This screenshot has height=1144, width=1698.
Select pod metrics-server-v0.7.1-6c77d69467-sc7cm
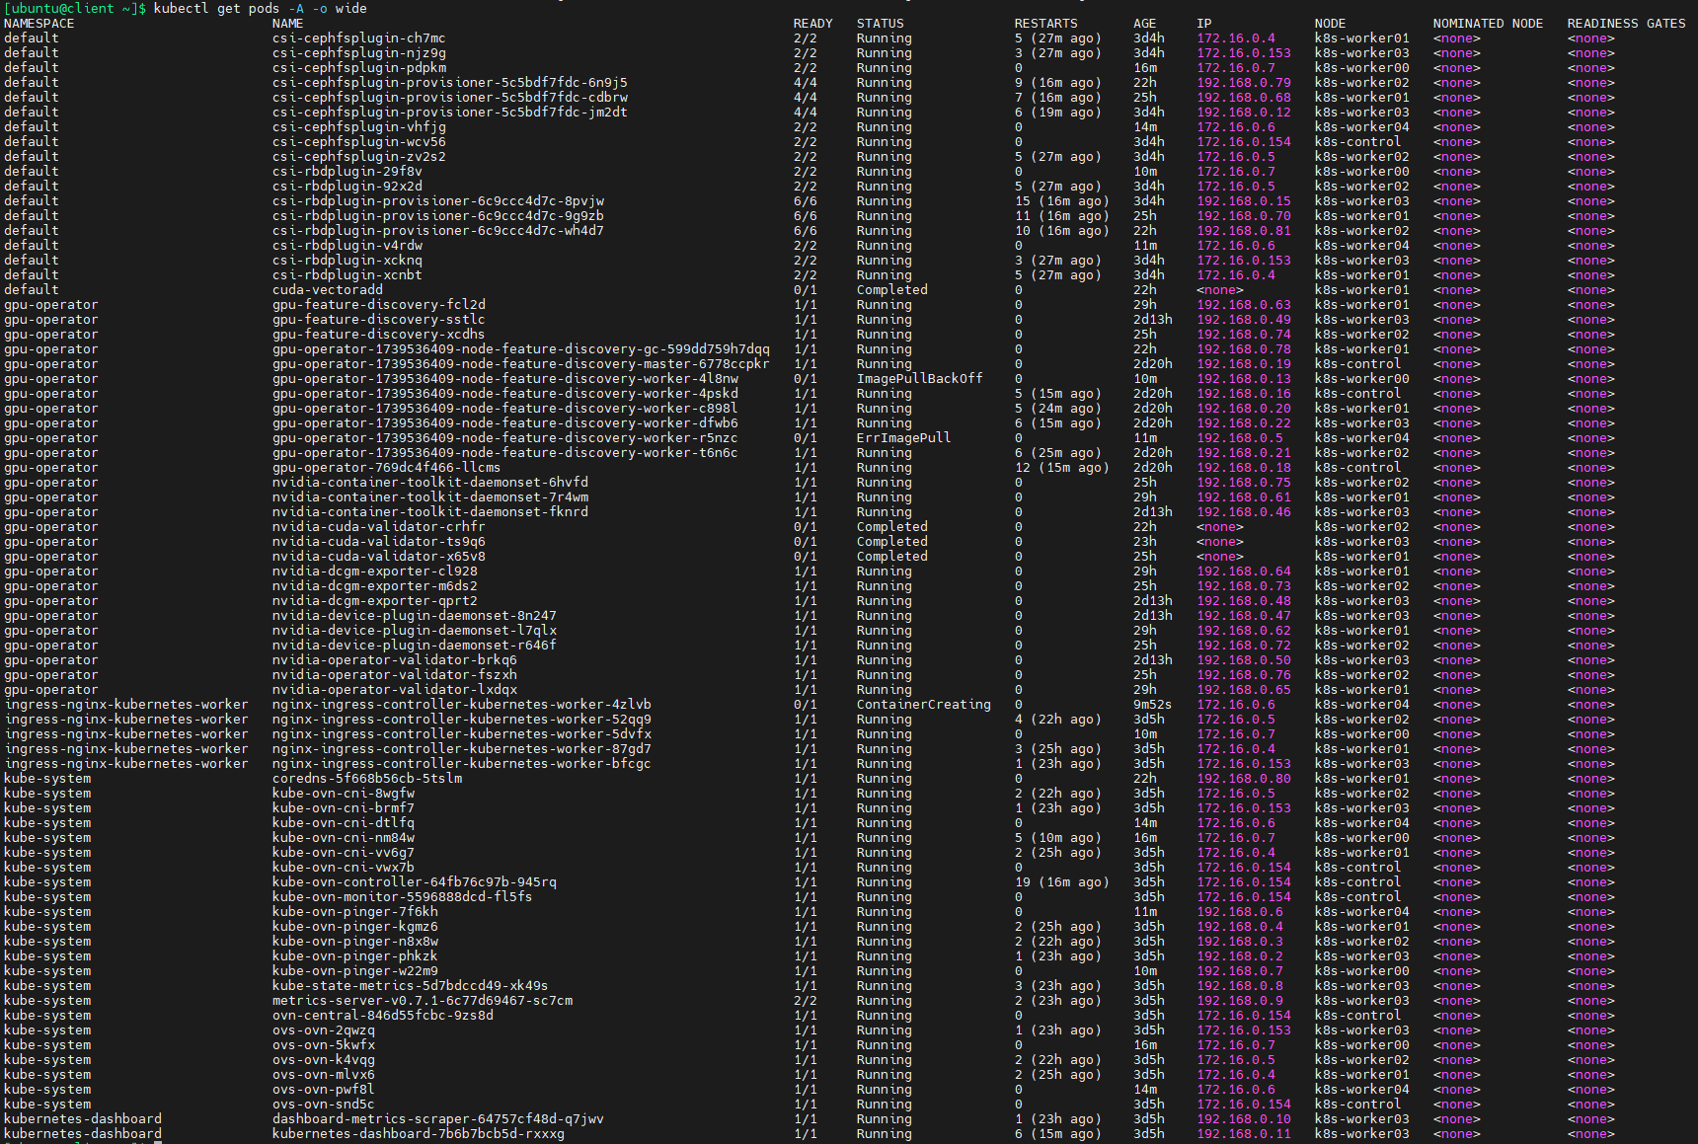[x=422, y=1000]
